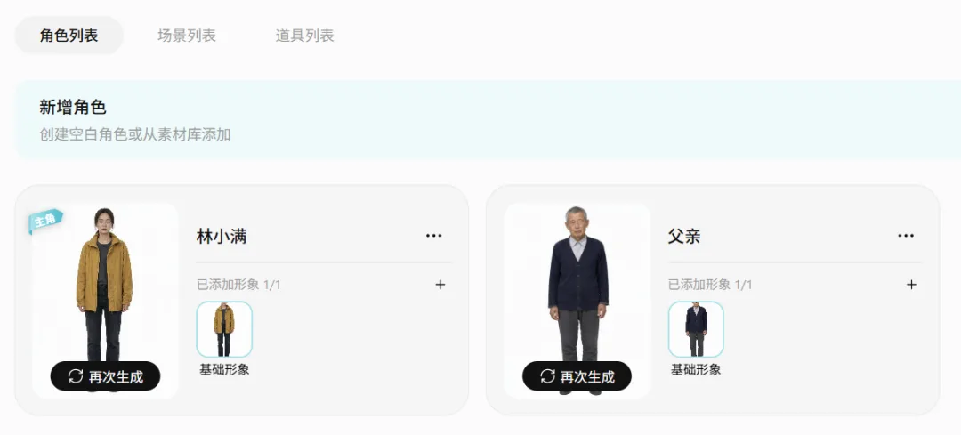
Task: Click the refresh icon in 林小满's 再次生成 button
Action: point(76,376)
